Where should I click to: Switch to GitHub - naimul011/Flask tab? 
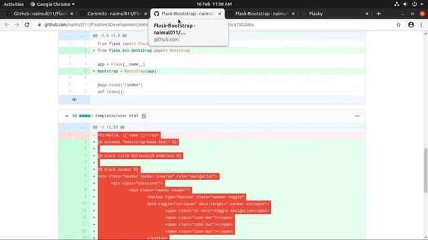pyautogui.click(x=40, y=13)
